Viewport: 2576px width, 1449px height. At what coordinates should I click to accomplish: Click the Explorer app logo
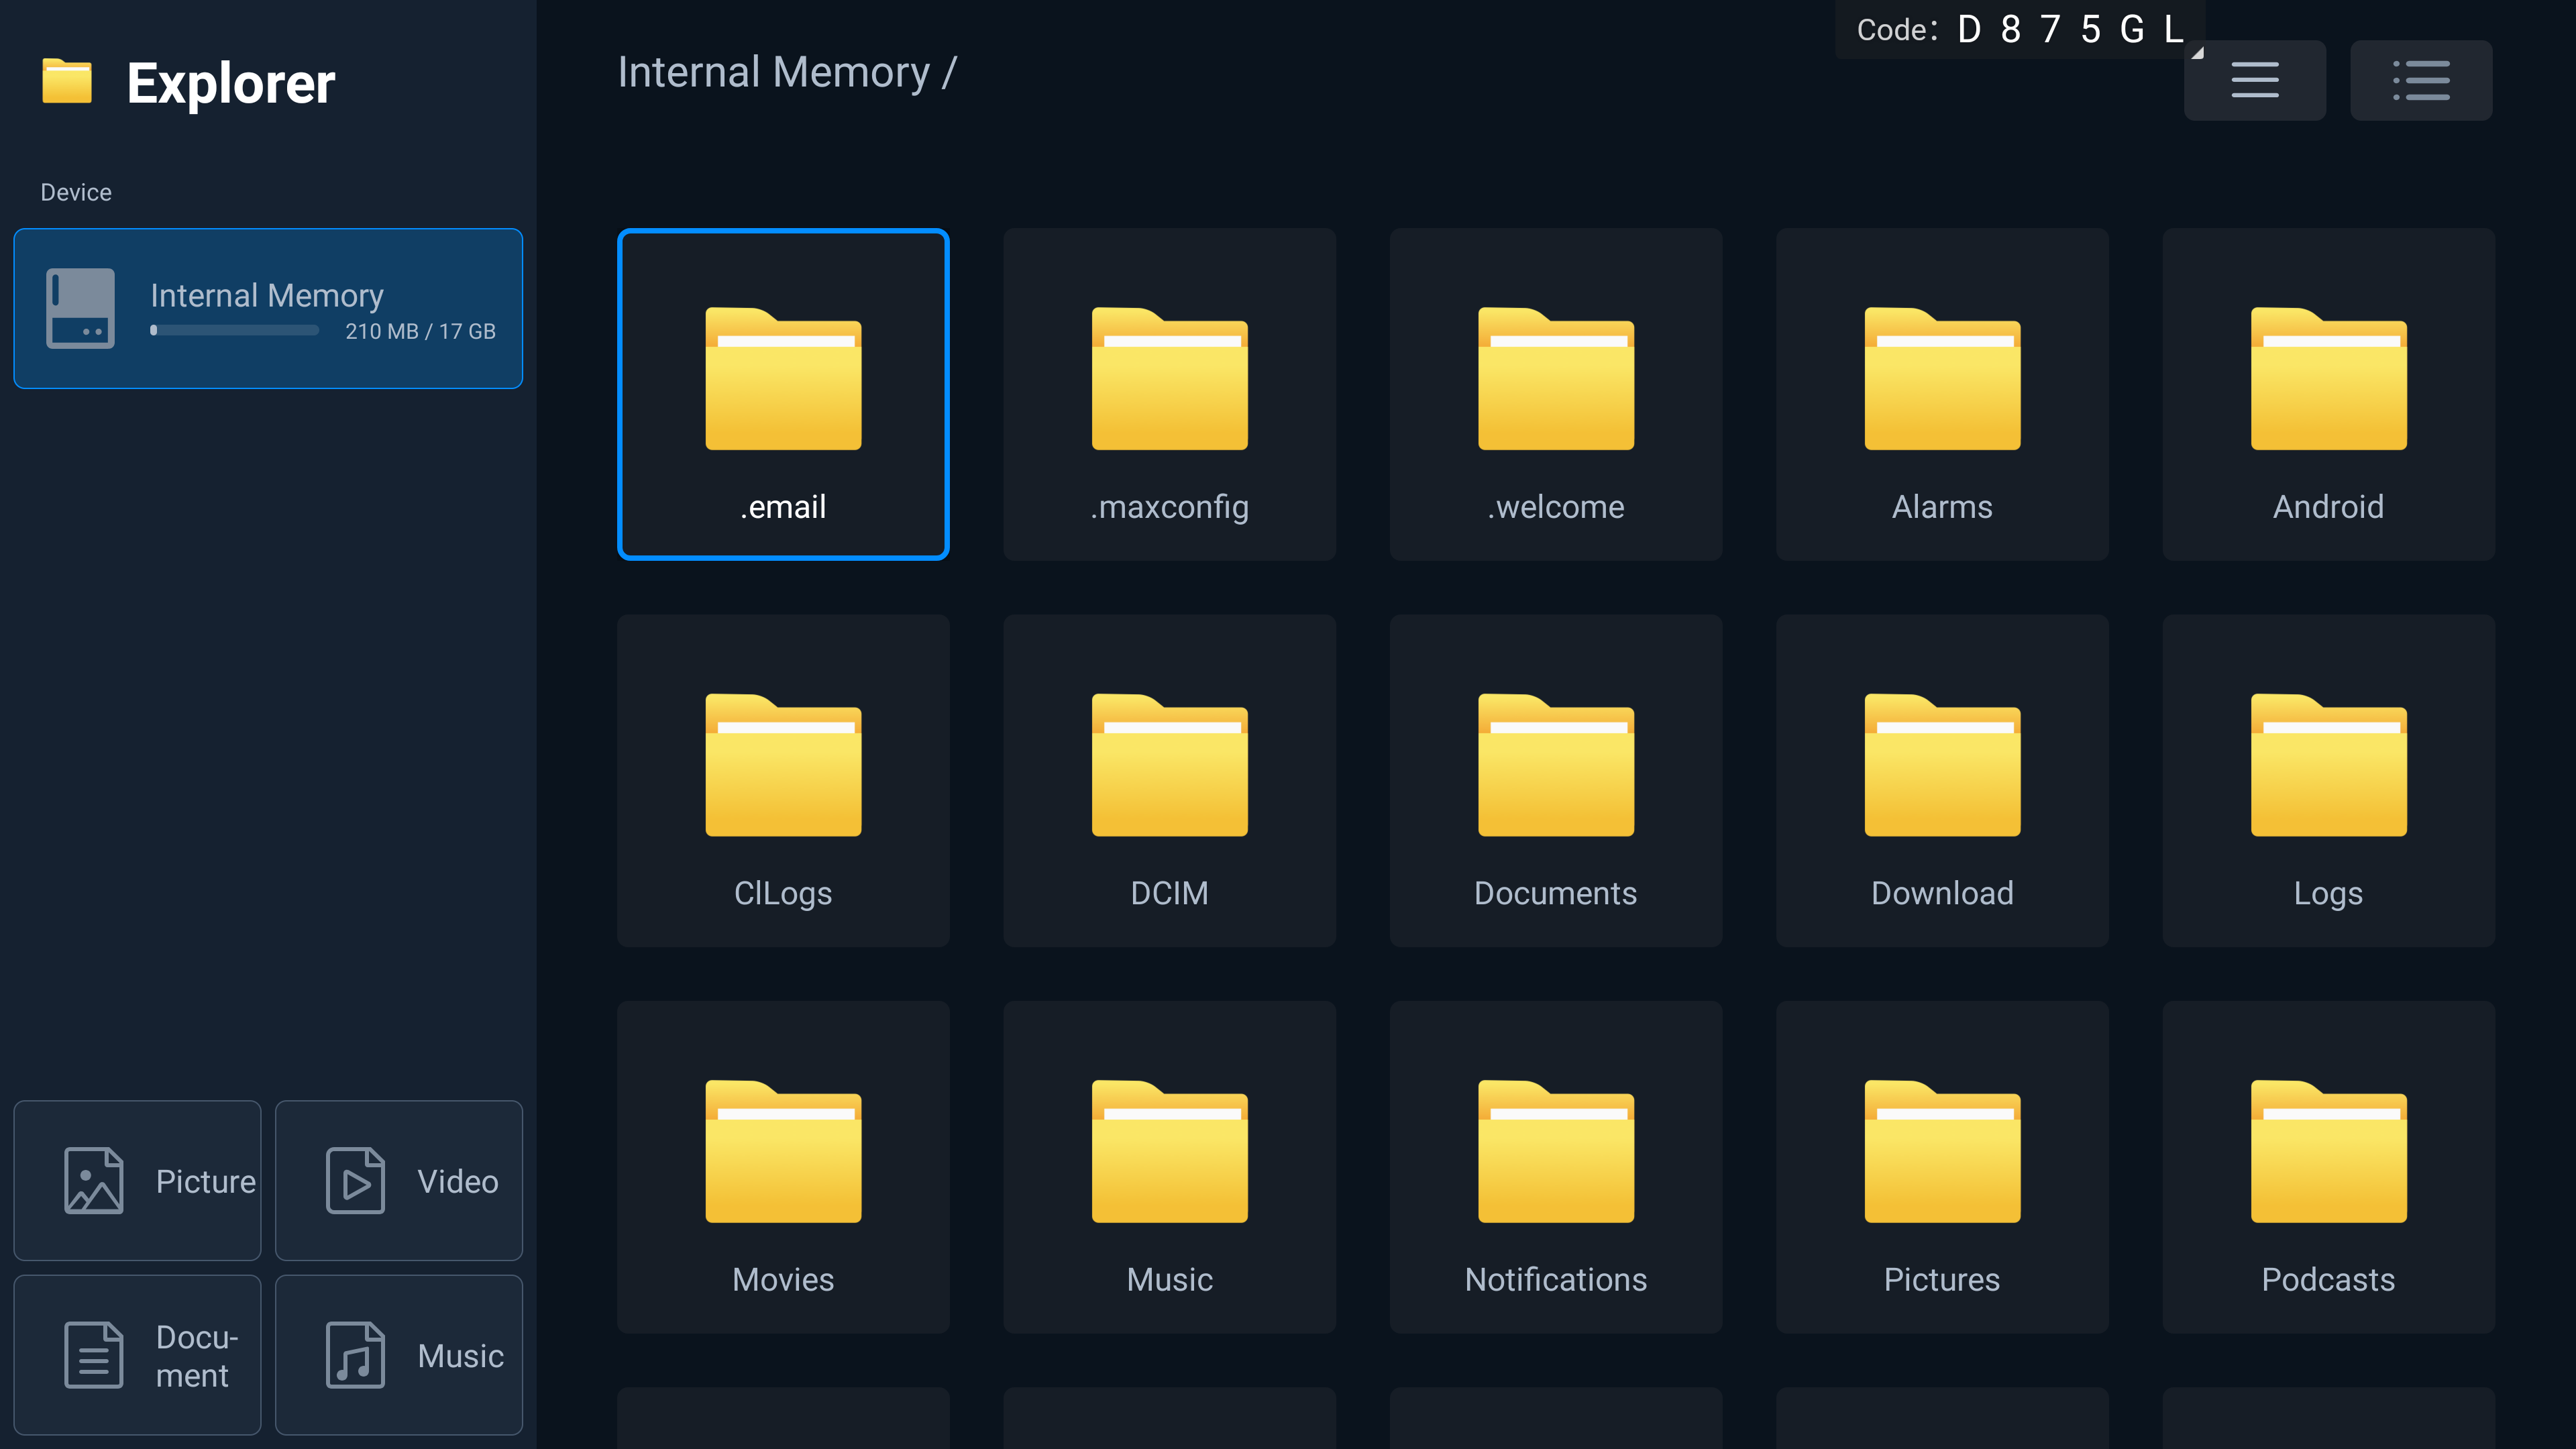(x=67, y=82)
